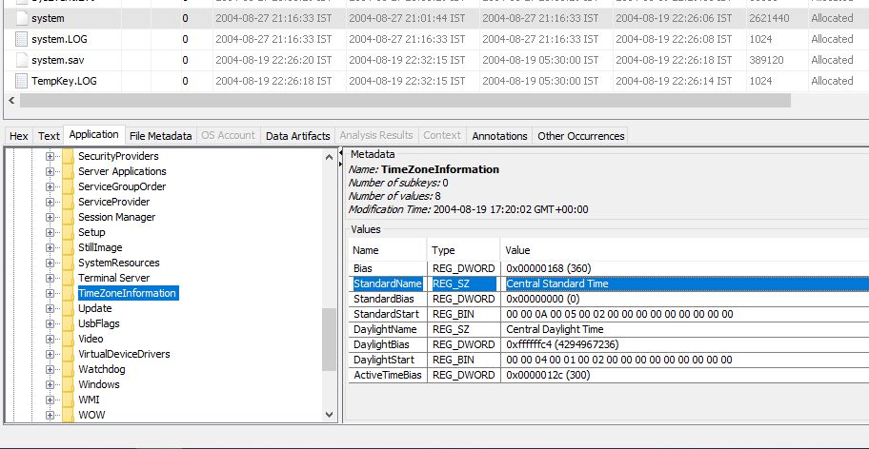Click the ServiceGroupOrder folder icon
869x449 pixels.
point(69,186)
